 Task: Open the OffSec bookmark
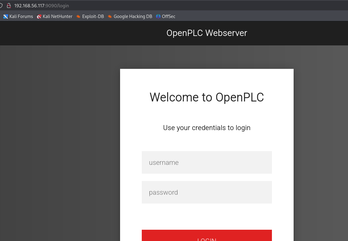[x=166, y=16]
